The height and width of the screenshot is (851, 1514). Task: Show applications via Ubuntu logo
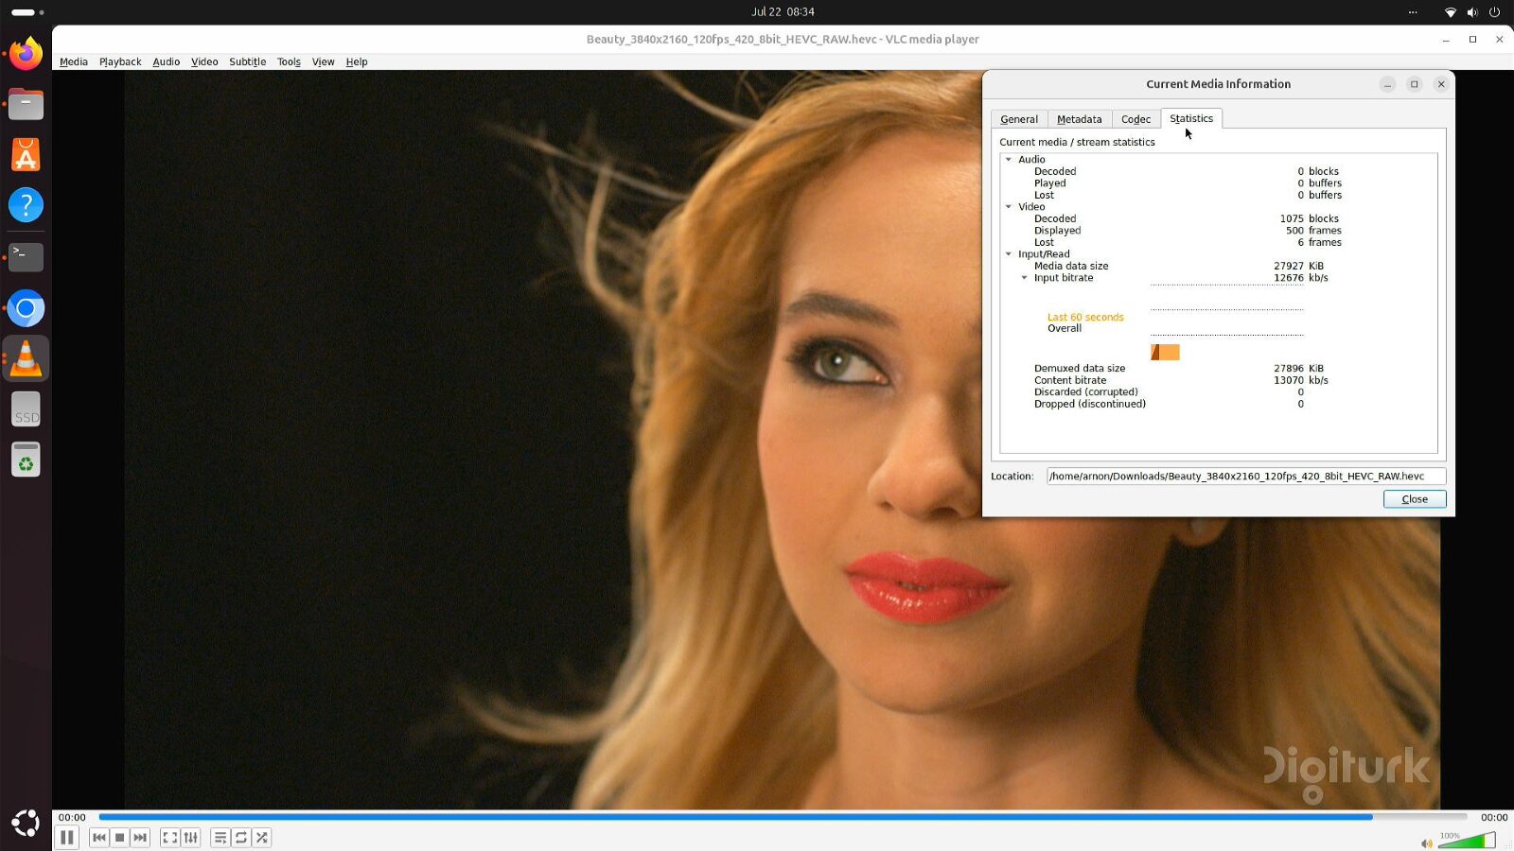tap(26, 823)
